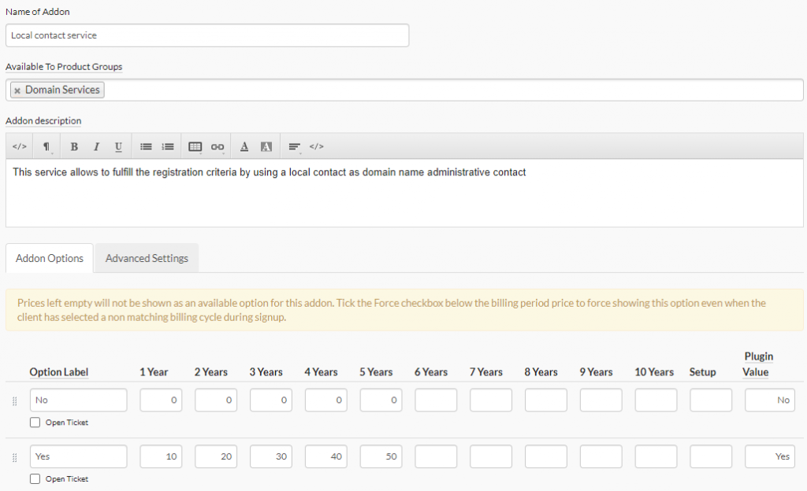807x491 pixels.
Task: Enable Open Ticket for the No option
Action: 35,423
